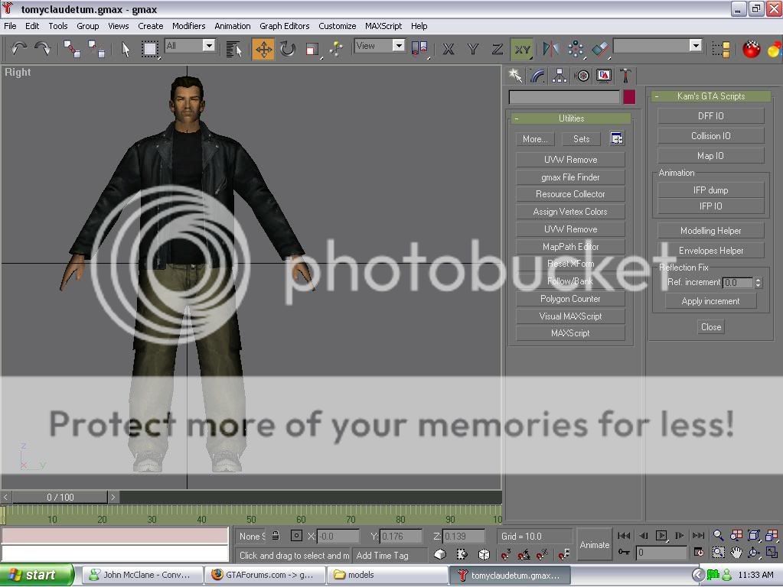This screenshot has height=587, width=783.
Task: Toggle the selection lock padlock
Action: coord(276,536)
